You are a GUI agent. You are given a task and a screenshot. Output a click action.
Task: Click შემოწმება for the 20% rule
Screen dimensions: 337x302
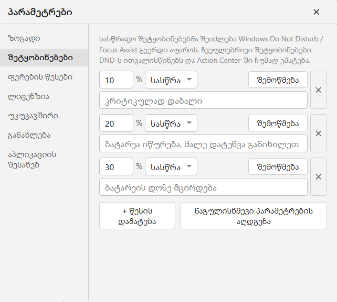[278, 123]
